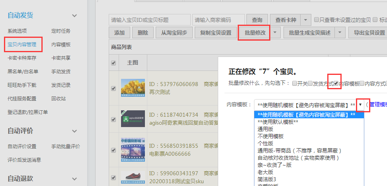Image resolution: width=387 pixels, height=186 pixels.
Task: Open 登记退款/拉黑订单 page
Action: 27,112
